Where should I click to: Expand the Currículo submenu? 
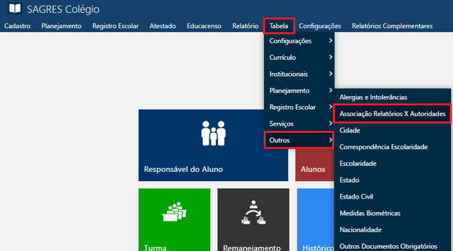click(x=299, y=57)
